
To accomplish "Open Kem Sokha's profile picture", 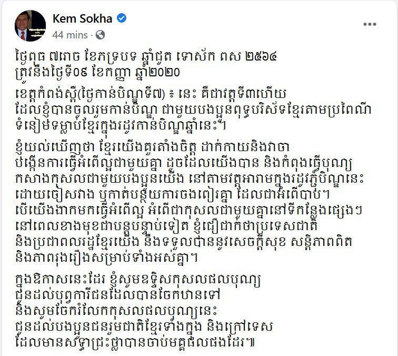I will (31, 26).
